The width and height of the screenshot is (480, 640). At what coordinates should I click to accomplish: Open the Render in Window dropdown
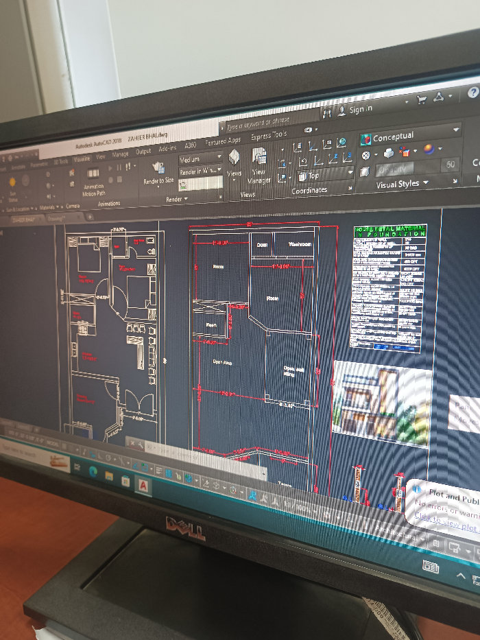[x=200, y=171]
